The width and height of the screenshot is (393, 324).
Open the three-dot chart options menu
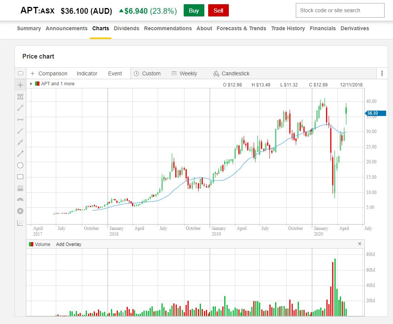click(x=382, y=73)
